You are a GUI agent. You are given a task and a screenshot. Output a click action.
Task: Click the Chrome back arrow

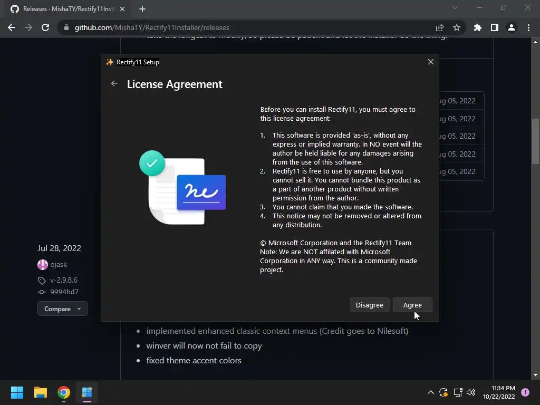[x=12, y=27]
